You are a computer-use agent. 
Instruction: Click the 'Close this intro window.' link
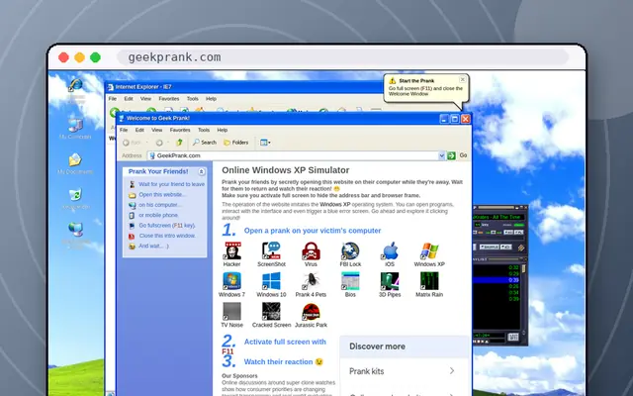(x=167, y=236)
